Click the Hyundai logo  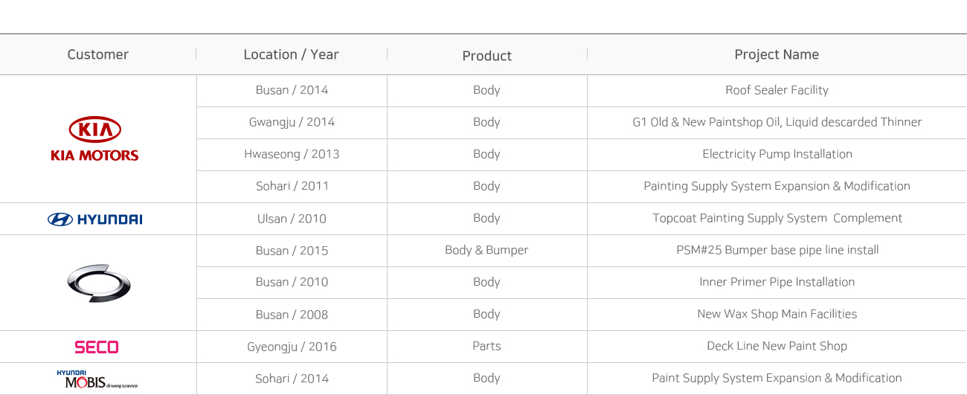94,219
